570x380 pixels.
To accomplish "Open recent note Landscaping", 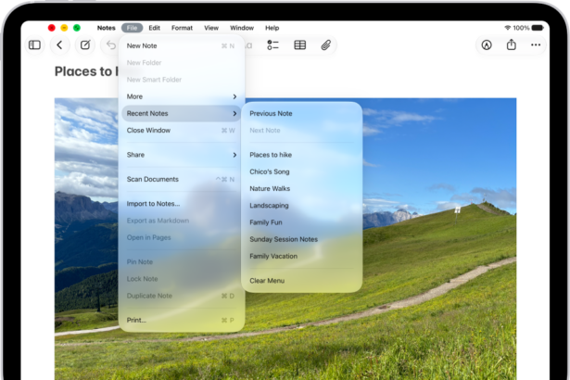I will (x=301, y=206).
